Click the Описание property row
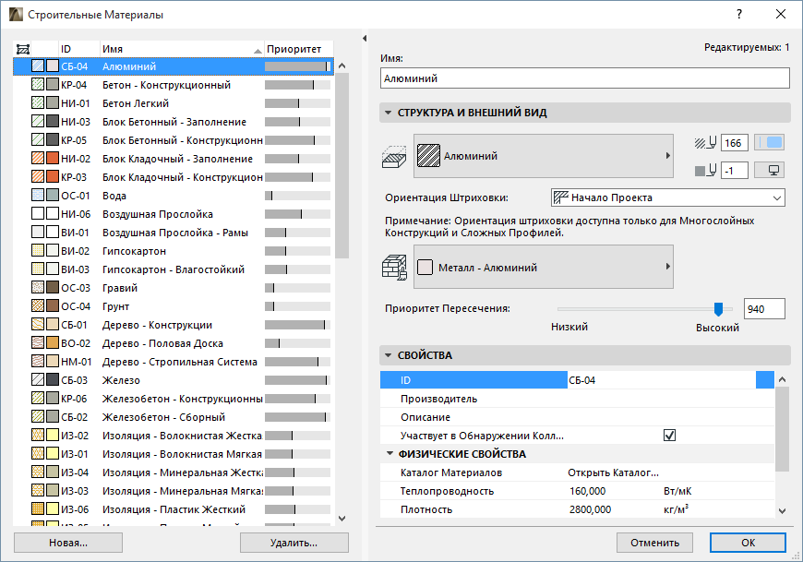The height and width of the screenshot is (562, 803). pos(577,416)
